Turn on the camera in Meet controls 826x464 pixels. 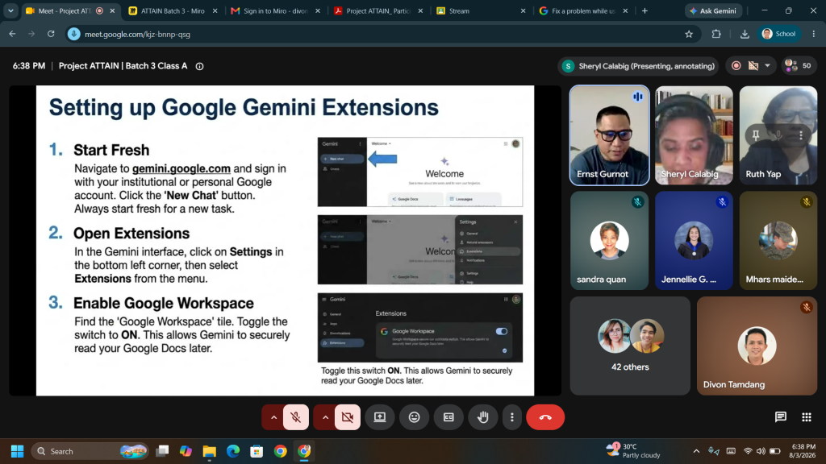[347, 417]
